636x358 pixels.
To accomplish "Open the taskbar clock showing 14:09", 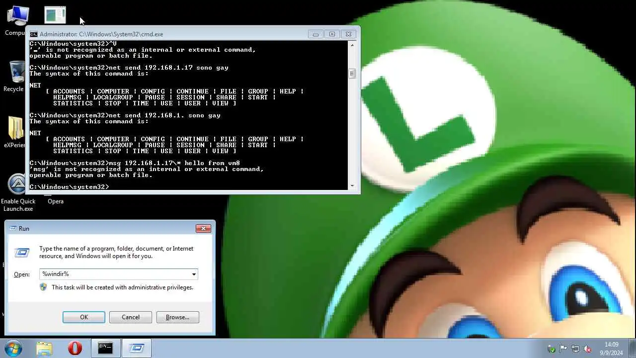I will [x=611, y=349].
